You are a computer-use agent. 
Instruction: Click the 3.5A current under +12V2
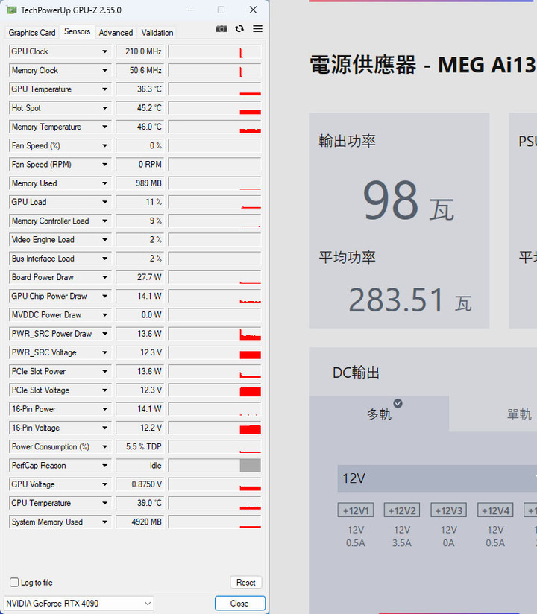click(402, 542)
